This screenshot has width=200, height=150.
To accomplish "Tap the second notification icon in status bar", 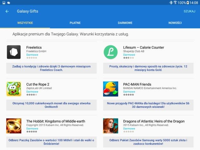I will pos(9,3).
